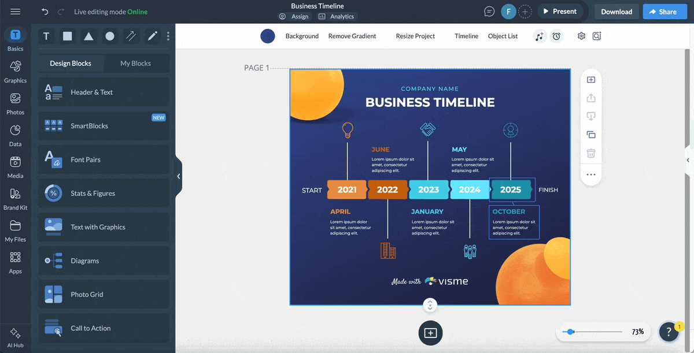694x353 pixels.
Task: Switch to the My Blocks tab
Action: click(x=136, y=63)
